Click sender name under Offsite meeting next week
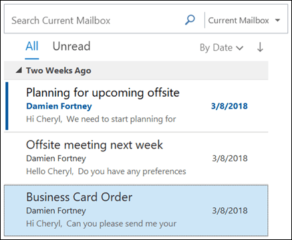Viewport: 292px width, 240px height. tap(56, 159)
